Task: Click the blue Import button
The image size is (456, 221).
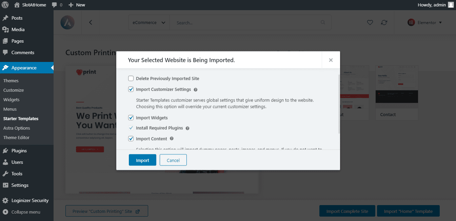Action: pyautogui.click(x=142, y=160)
